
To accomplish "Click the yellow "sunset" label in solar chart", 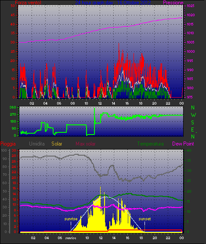I will [x=145, y=219].
